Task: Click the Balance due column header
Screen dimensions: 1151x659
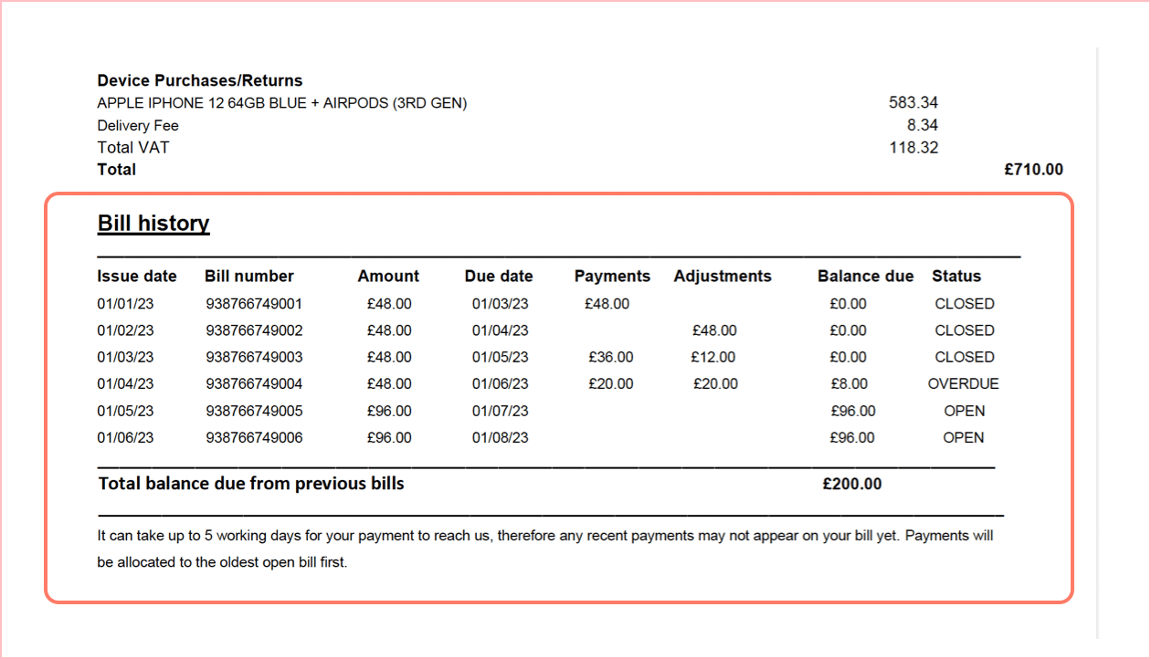Action: click(865, 277)
